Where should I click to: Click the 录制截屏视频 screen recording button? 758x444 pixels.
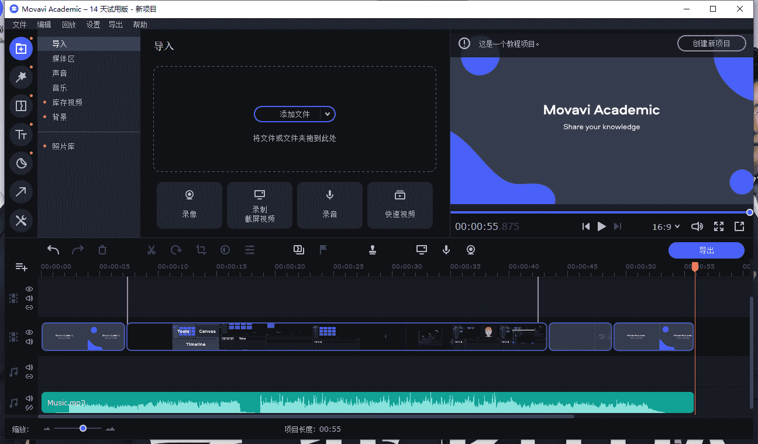click(260, 205)
